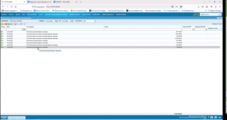Select the row dated 24.04.2026
The width and height of the screenshot is (227, 120).
[110, 43]
